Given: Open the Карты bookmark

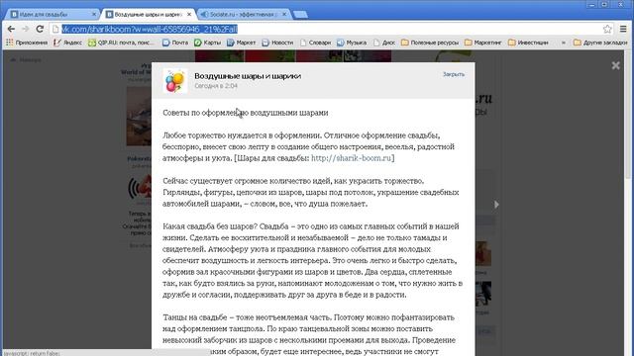Looking at the screenshot, I should [207, 43].
